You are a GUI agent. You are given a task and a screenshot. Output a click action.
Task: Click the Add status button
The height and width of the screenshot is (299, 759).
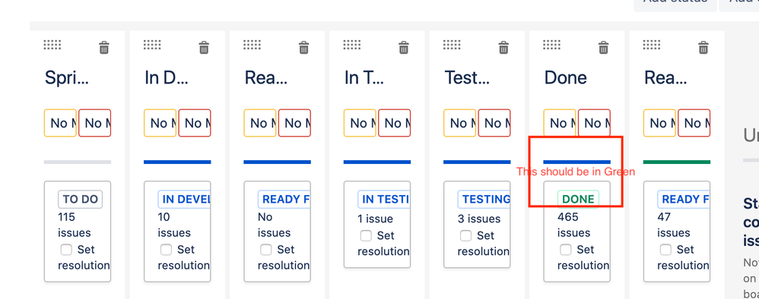[x=675, y=4]
